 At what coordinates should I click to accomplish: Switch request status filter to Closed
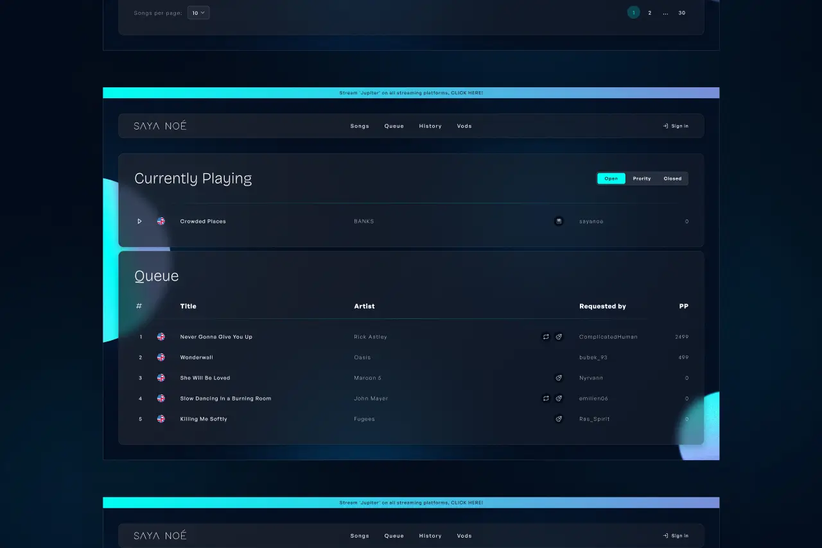672,178
